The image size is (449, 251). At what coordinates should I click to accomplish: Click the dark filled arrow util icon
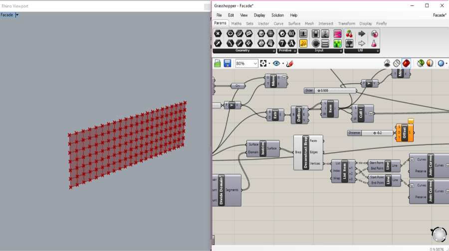(x=362, y=34)
